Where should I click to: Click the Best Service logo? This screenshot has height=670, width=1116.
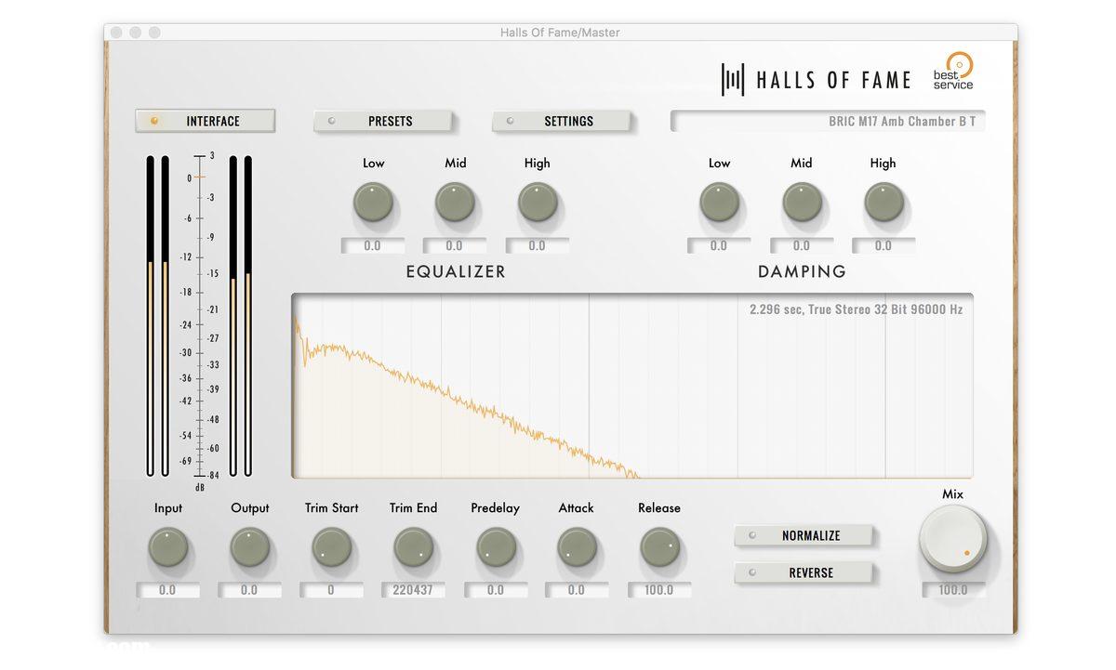click(953, 72)
